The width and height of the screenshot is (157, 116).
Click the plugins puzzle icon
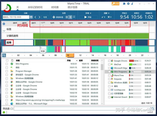click(x=124, y=4)
